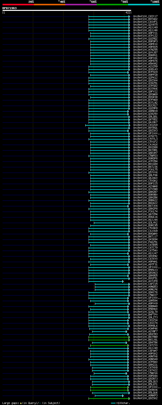
Task: Select hit label UniRef100_A2XNF7
Action: point(145,331)
